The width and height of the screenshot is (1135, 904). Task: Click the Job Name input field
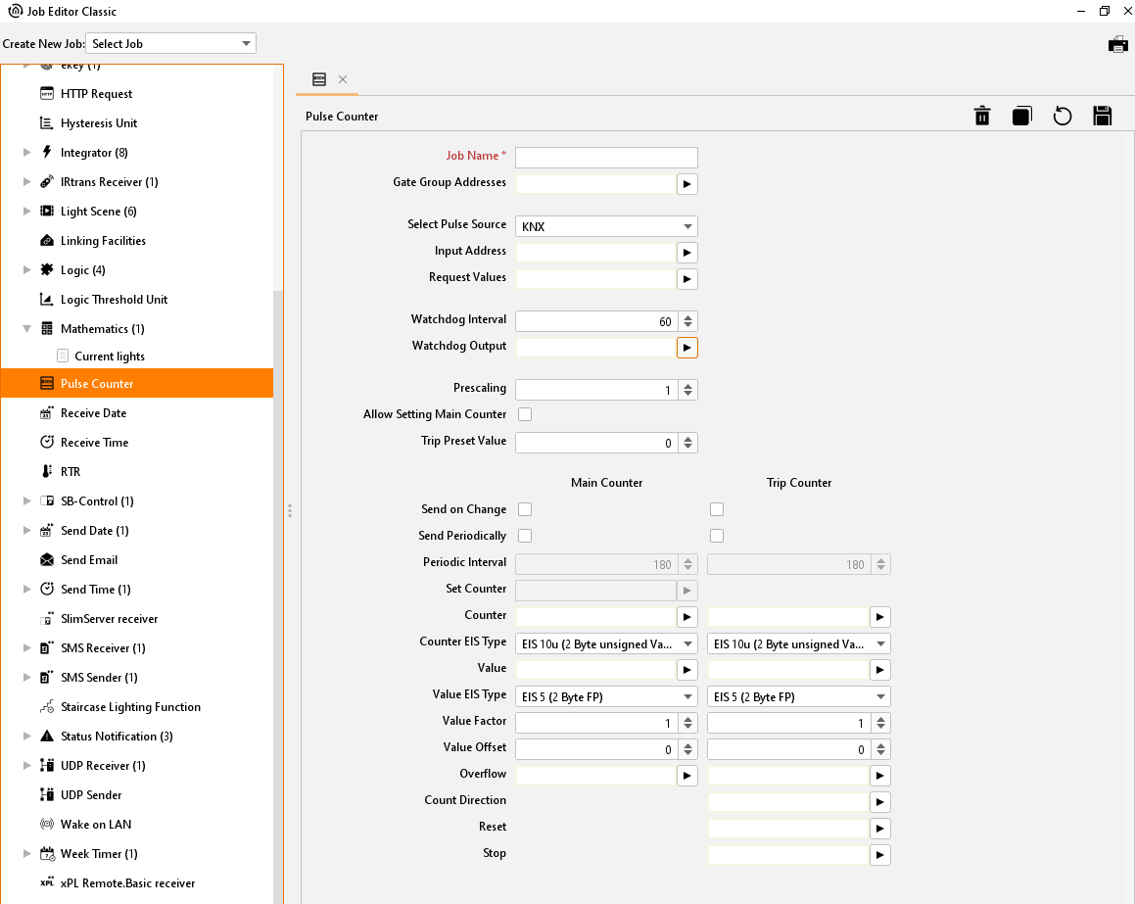coord(606,158)
